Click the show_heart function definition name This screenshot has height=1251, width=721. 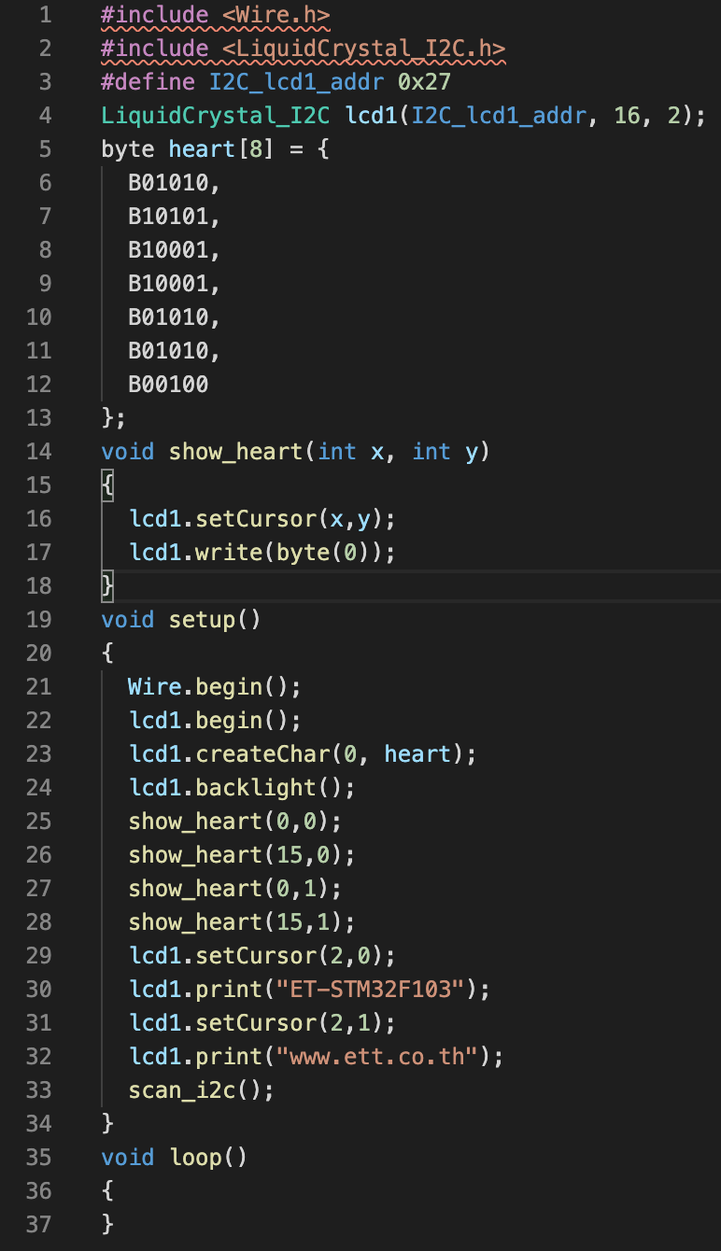[235, 452]
